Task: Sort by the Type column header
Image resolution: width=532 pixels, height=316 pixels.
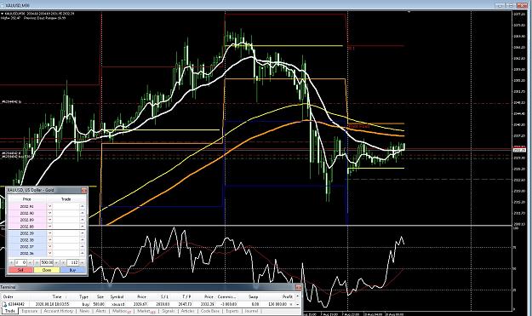Action: 83,297
